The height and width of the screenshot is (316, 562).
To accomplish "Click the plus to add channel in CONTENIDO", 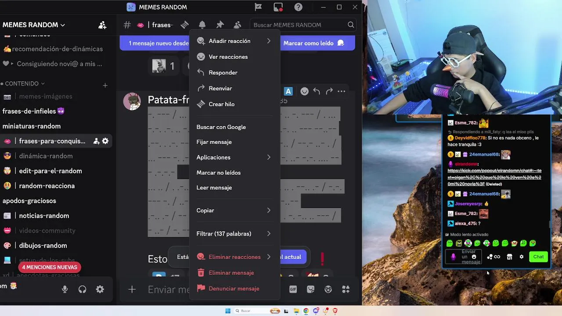I will tap(105, 85).
